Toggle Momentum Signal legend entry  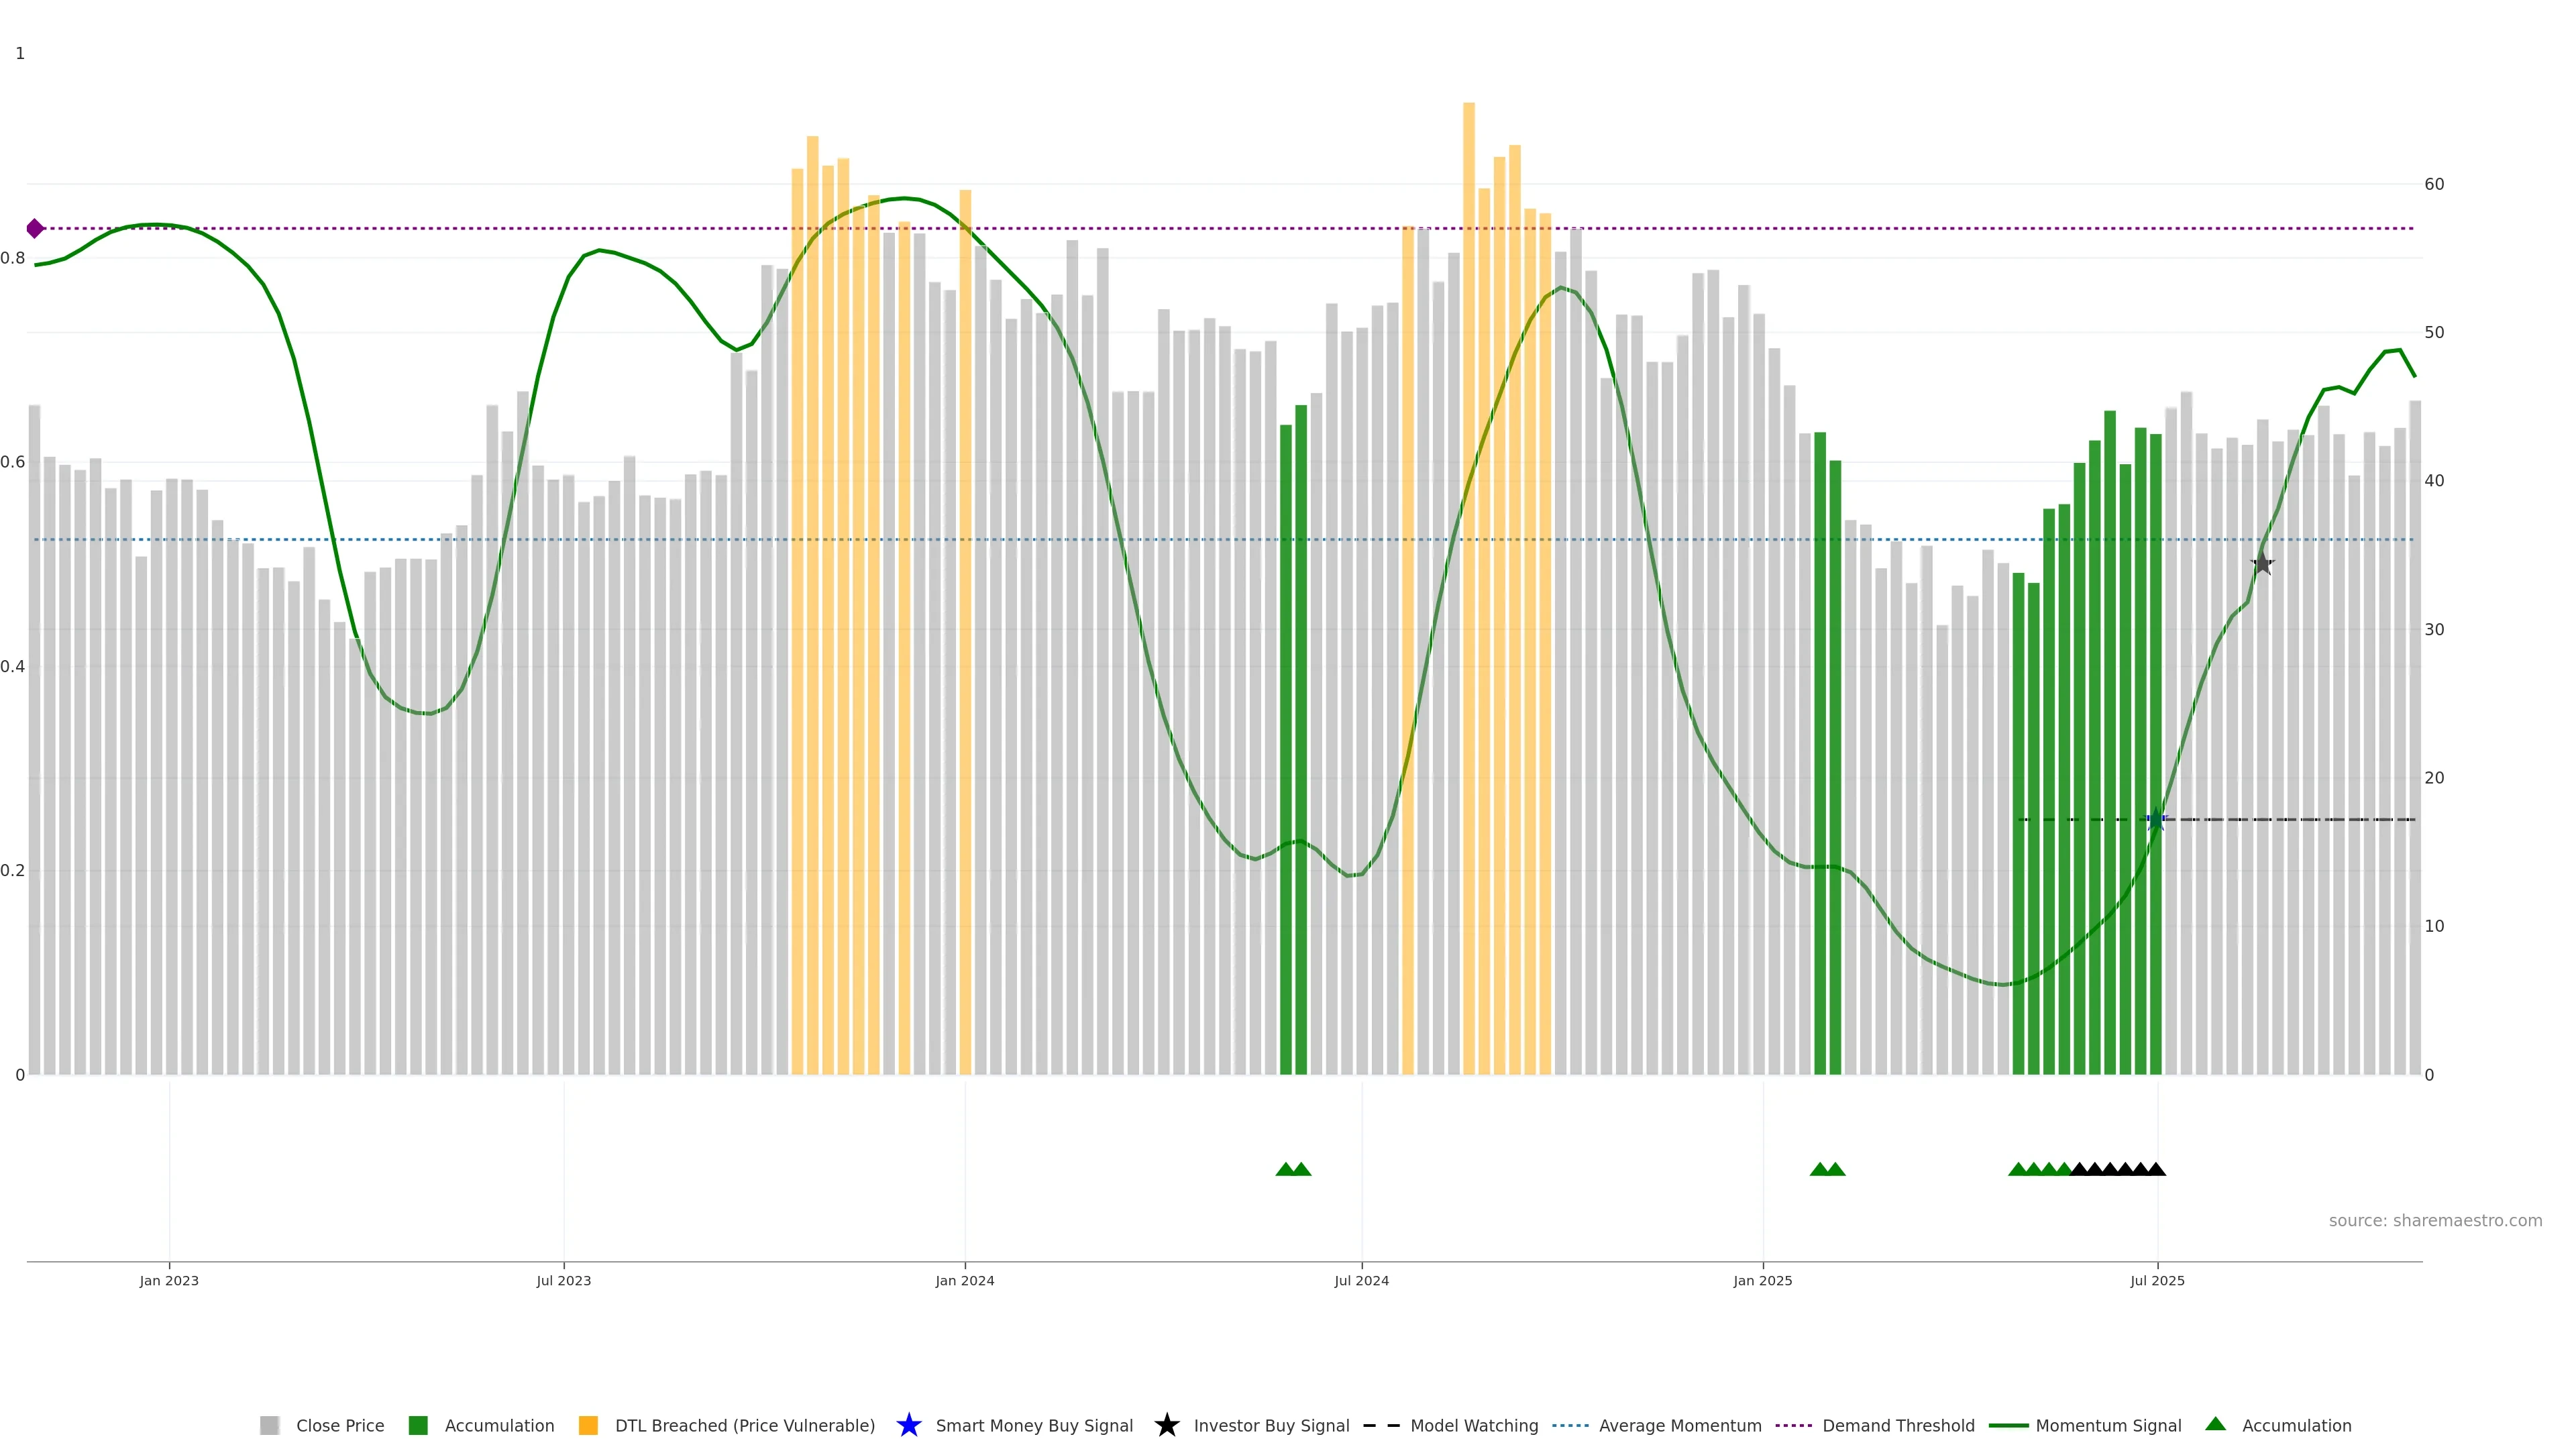(2108, 1425)
